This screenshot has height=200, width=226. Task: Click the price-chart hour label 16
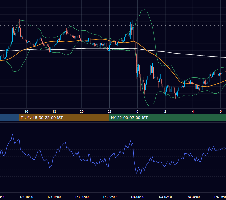(x=26, y=111)
